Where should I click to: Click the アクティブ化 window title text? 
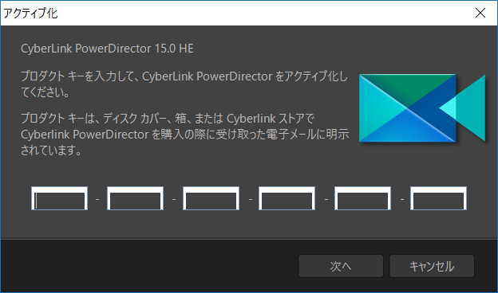point(30,14)
